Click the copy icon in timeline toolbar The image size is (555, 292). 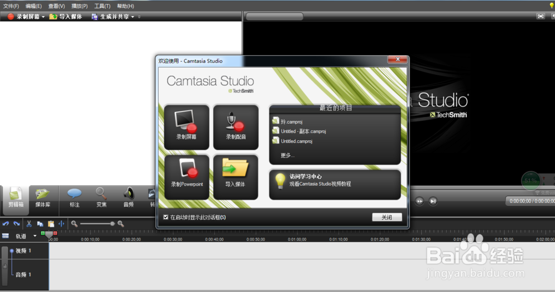(x=40, y=224)
